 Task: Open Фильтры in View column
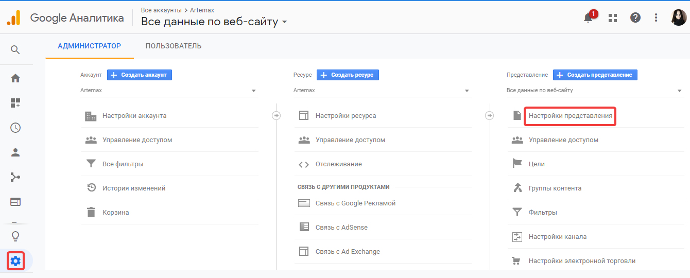tap(543, 213)
